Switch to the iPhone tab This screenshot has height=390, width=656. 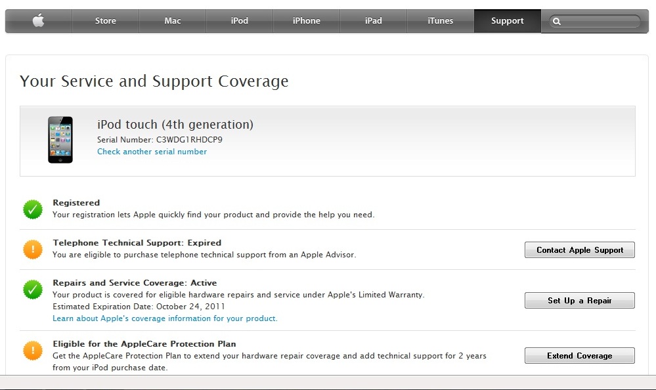[x=307, y=21]
